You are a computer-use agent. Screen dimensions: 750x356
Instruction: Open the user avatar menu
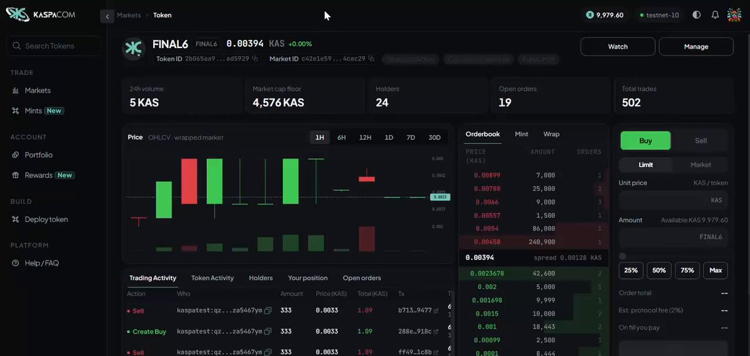(x=734, y=15)
